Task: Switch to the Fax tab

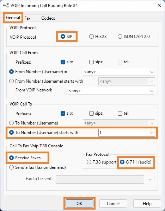Action: coord(28,18)
